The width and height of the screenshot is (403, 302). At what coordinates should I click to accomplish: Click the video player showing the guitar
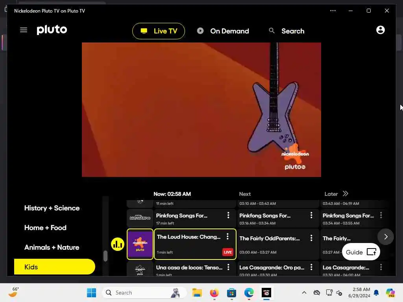(x=201, y=110)
